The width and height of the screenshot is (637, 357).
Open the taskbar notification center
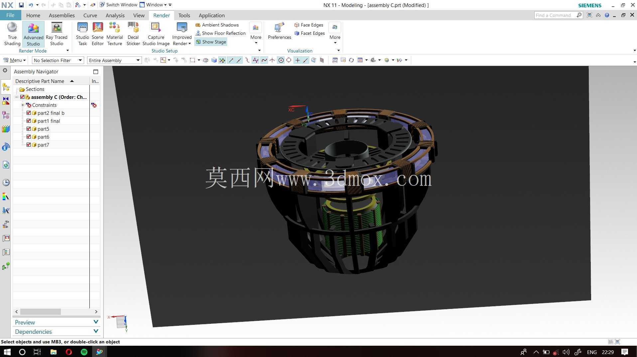[x=625, y=352]
